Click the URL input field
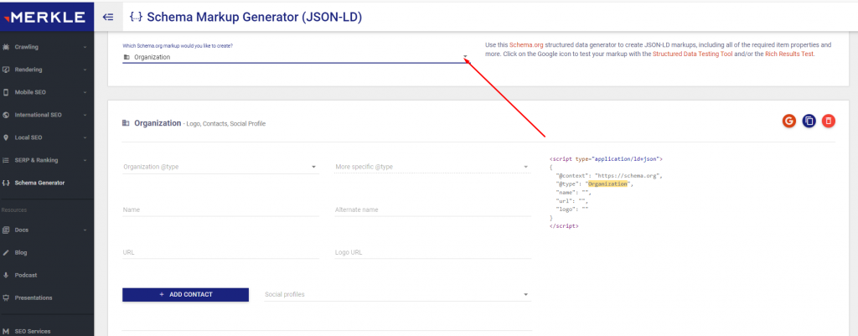The height and width of the screenshot is (336, 858). click(220, 252)
